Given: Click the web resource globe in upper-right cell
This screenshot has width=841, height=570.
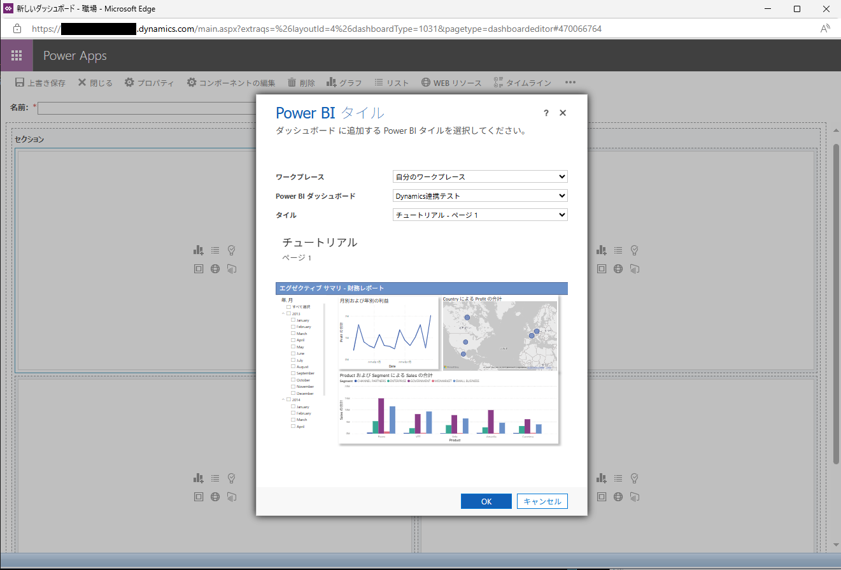Looking at the screenshot, I should pos(618,269).
